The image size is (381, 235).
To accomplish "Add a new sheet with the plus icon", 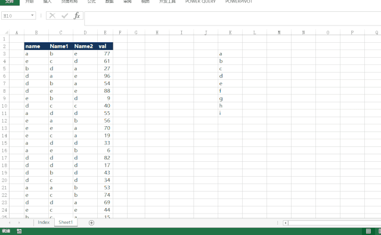I will tap(91, 223).
